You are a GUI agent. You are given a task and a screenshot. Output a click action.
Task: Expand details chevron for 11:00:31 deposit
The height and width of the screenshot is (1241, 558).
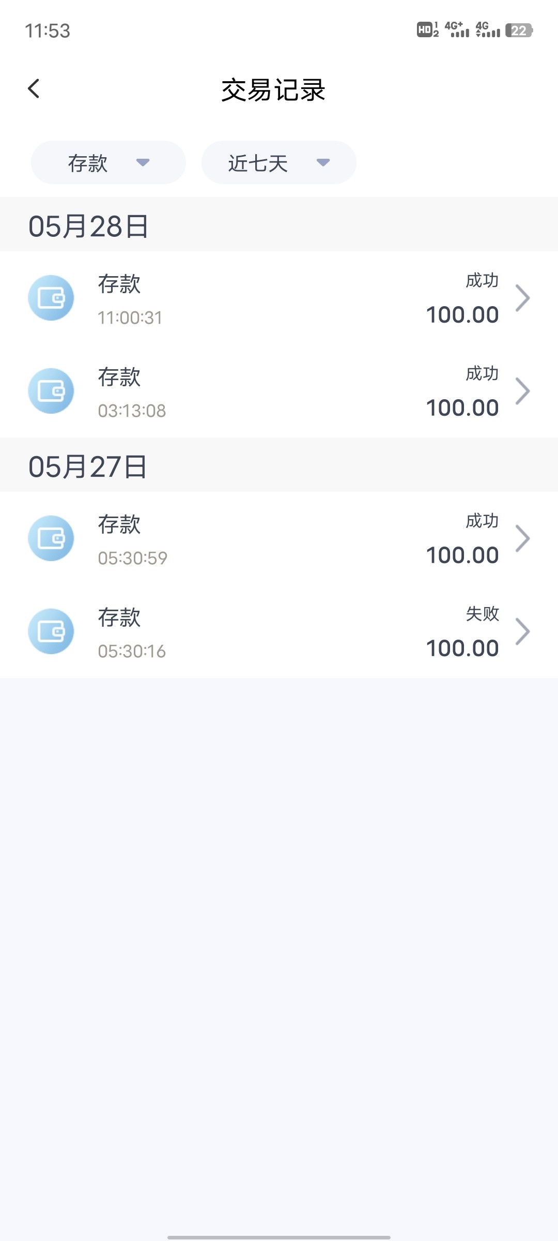pyautogui.click(x=523, y=298)
